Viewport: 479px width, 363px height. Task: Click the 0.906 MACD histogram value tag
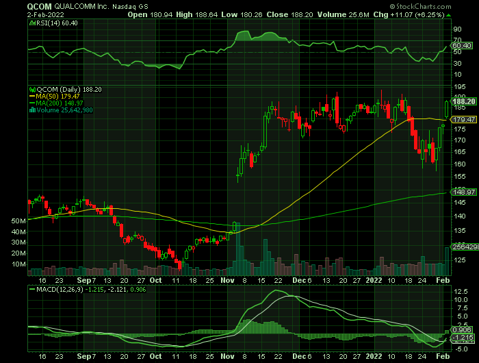click(x=463, y=332)
